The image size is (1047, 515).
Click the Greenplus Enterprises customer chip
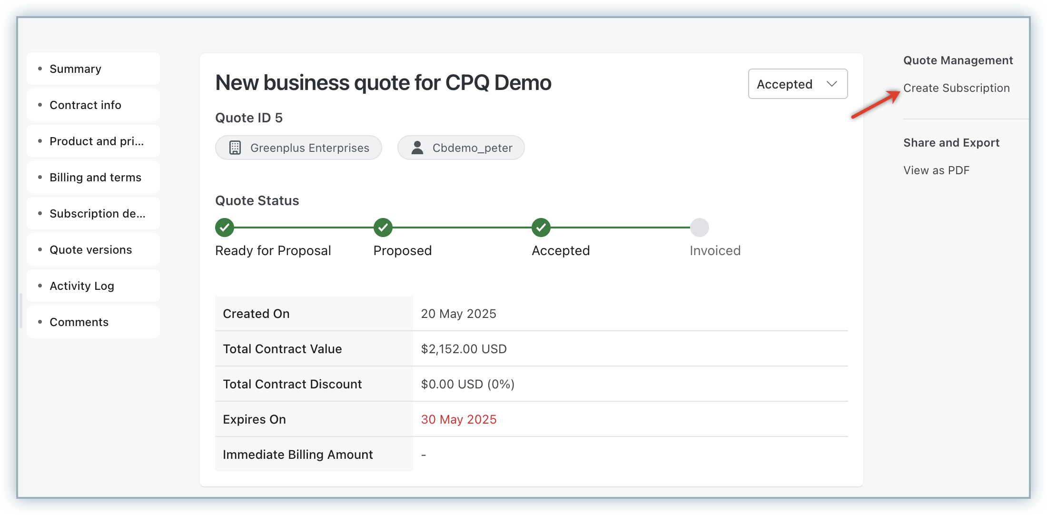click(x=299, y=148)
